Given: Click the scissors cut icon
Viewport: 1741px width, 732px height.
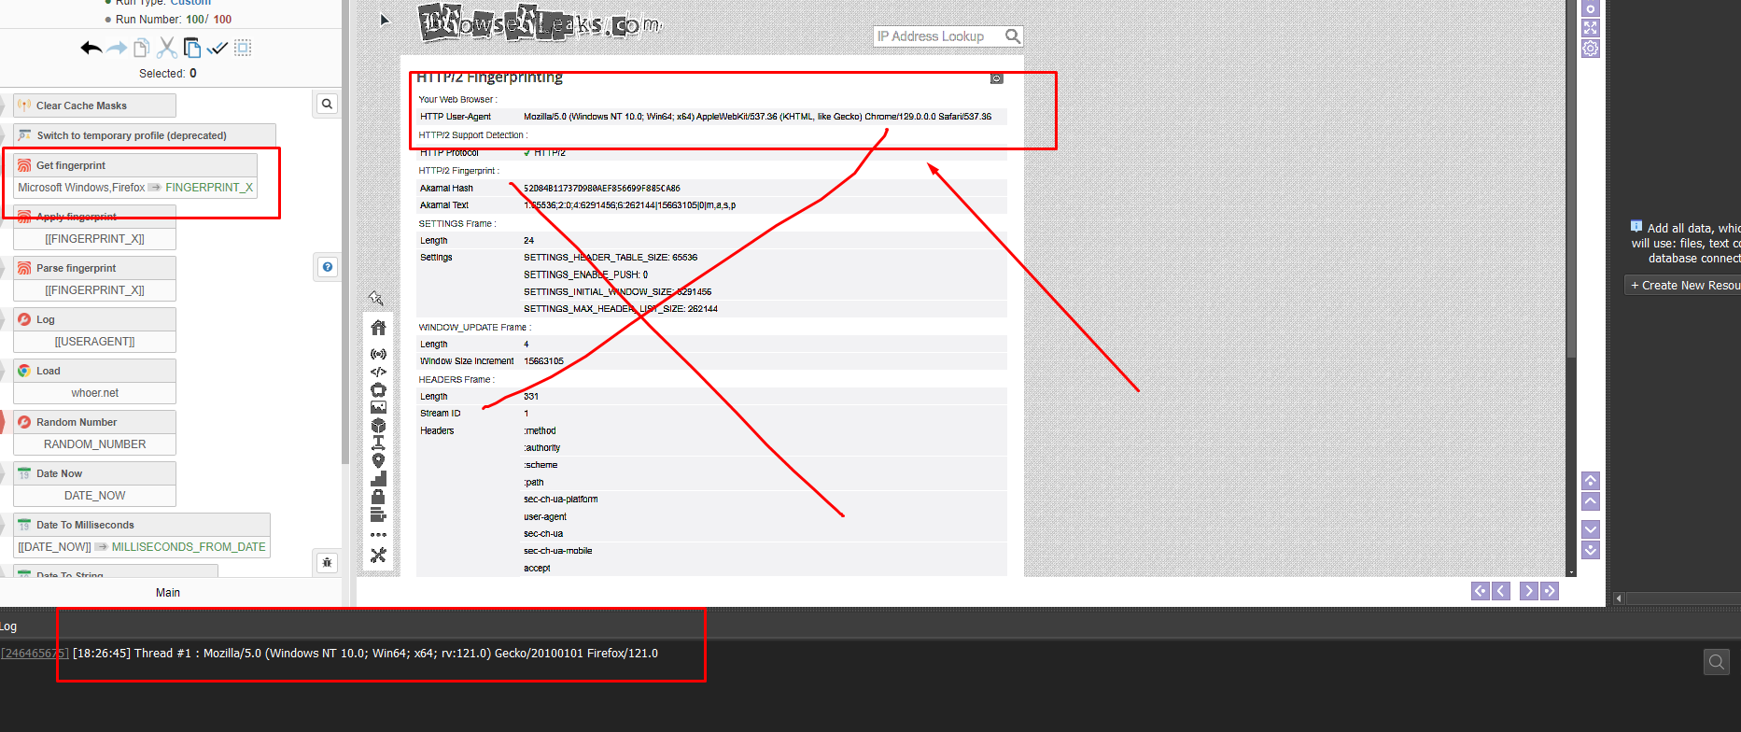Looking at the screenshot, I should click(167, 48).
